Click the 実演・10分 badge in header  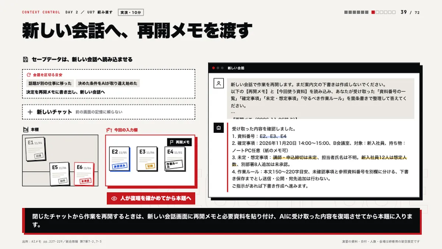[x=131, y=12]
